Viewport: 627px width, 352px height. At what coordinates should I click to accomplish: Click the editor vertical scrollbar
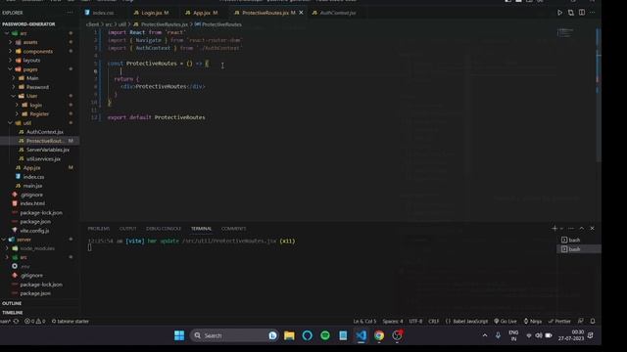tap(599, 96)
